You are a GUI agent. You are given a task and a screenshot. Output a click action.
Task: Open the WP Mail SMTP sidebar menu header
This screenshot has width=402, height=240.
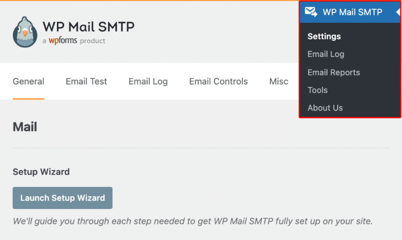point(352,12)
